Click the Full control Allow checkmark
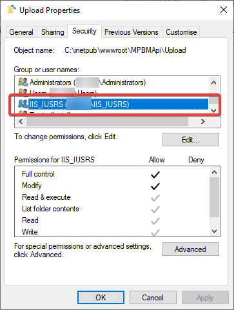Screen dimensions: 234x310 pyautogui.click(x=155, y=175)
